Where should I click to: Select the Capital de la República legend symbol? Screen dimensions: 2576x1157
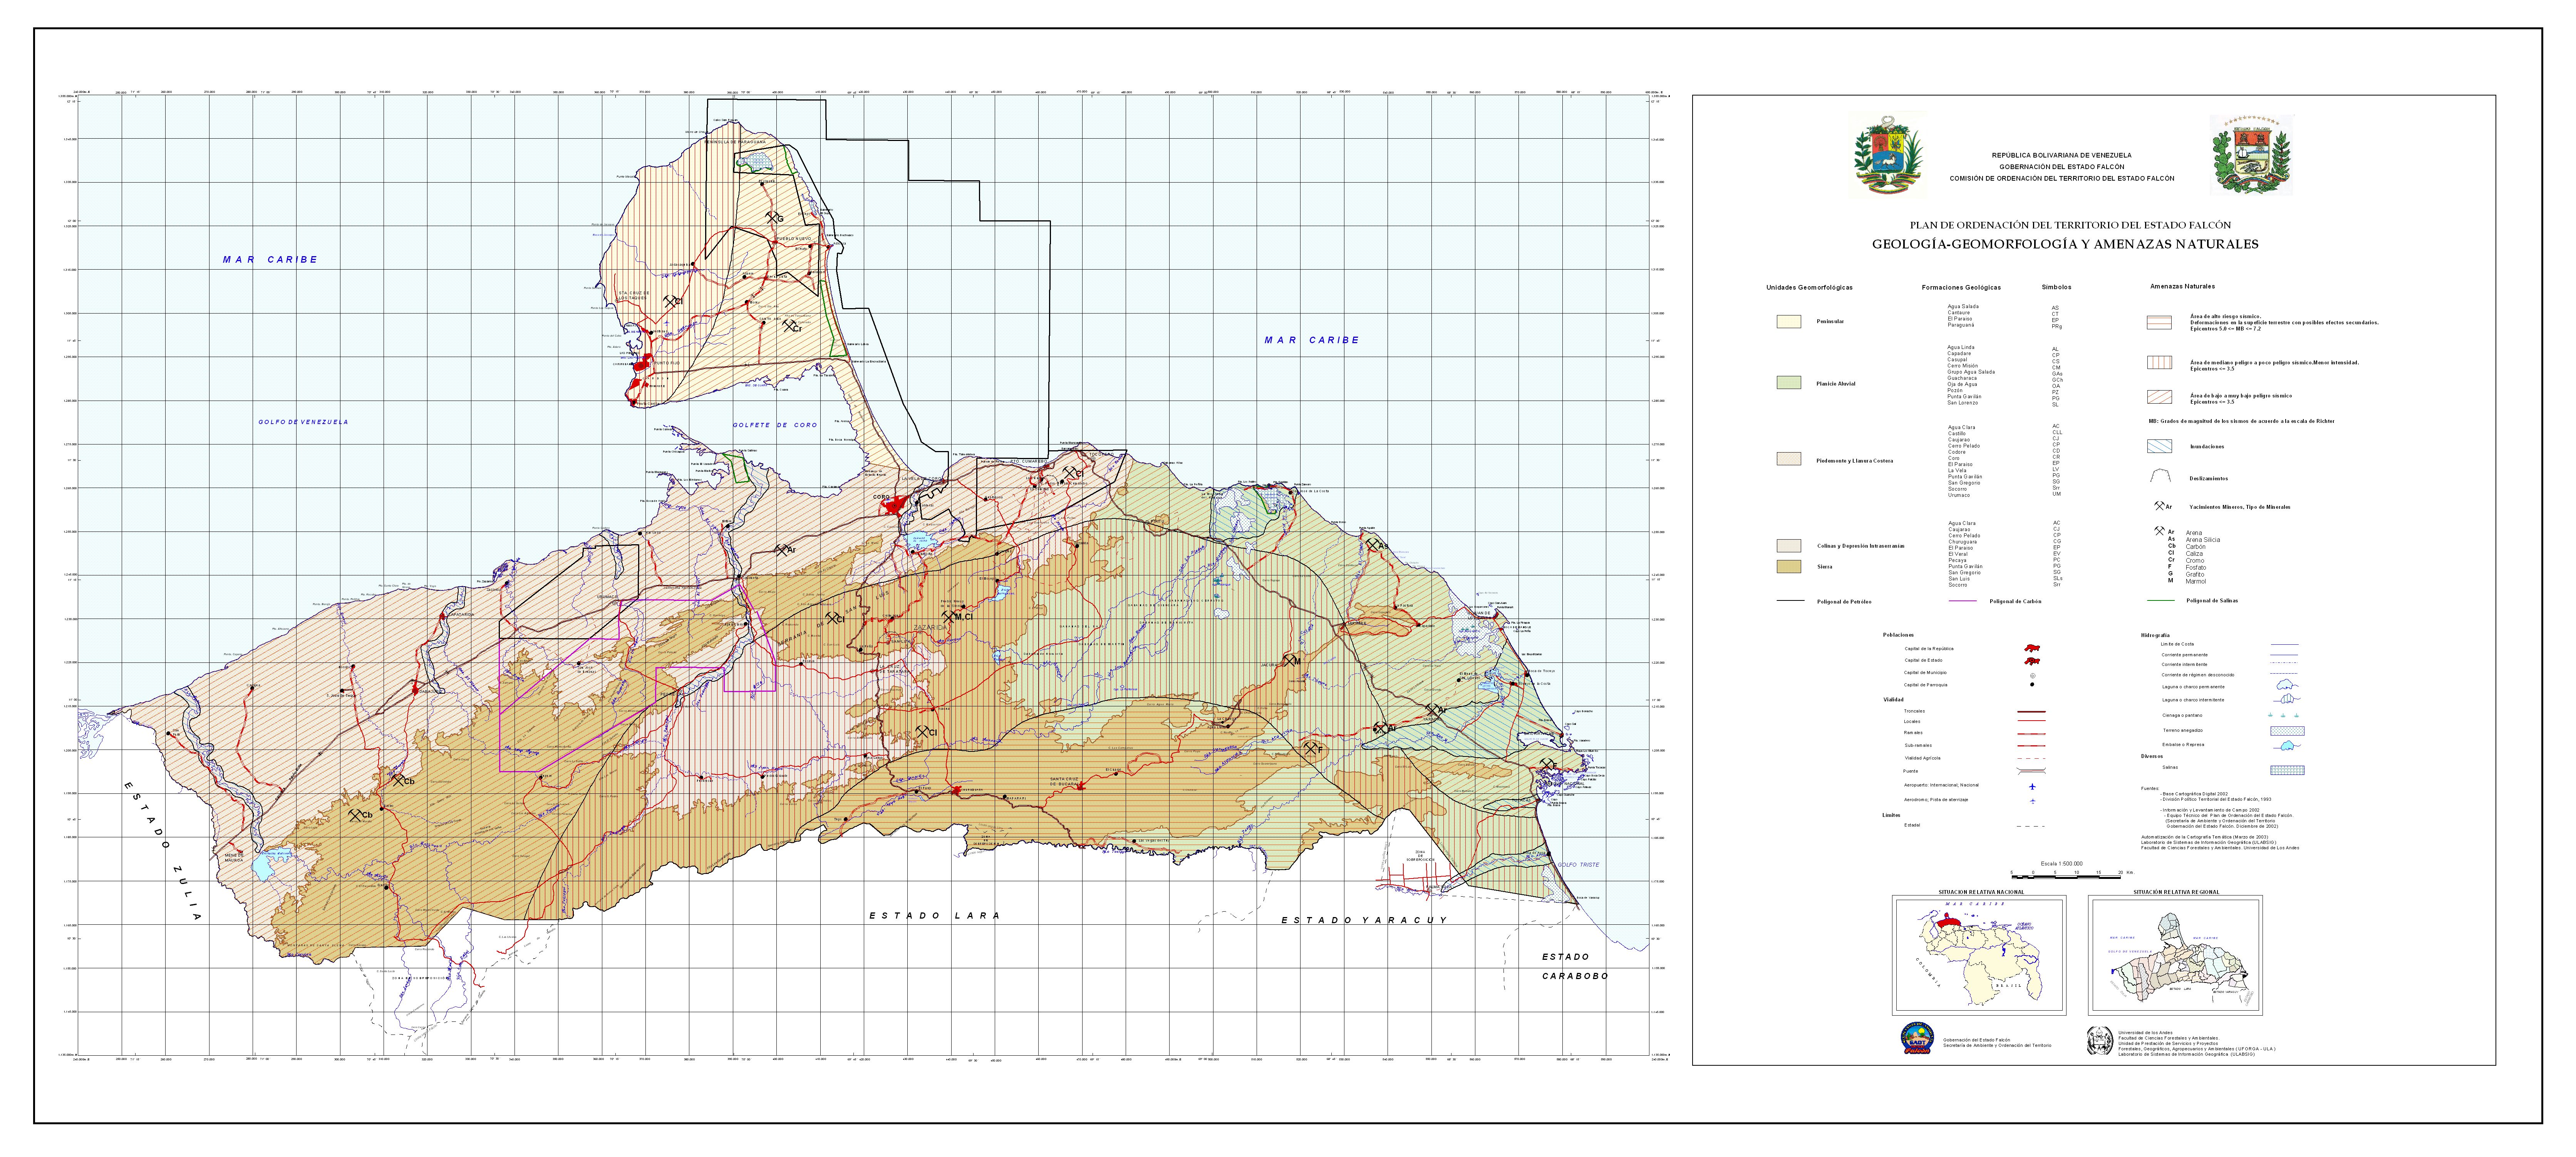(x=2031, y=649)
